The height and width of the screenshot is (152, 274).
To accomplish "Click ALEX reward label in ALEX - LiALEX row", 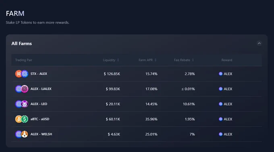I will click(228, 89).
